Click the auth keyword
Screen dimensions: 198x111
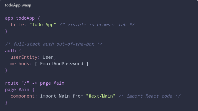pyautogui.click(x=10, y=51)
